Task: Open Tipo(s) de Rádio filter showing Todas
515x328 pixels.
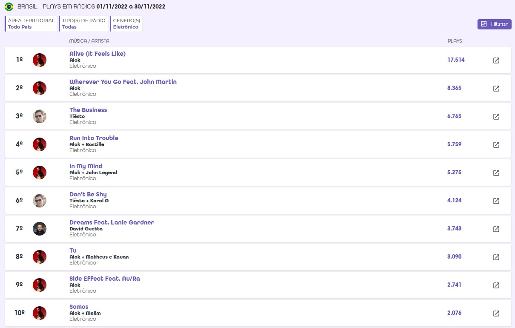Action: tap(83, 24)
